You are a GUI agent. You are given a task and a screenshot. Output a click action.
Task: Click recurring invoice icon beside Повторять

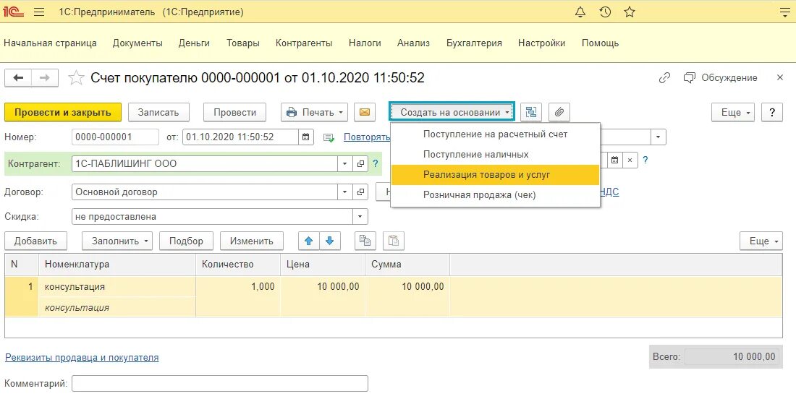[x=329, y=137]
